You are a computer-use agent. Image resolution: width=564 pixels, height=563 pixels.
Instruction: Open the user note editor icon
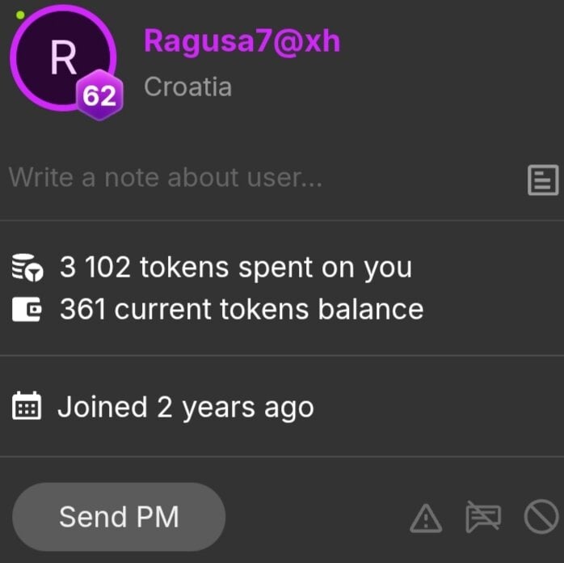[x=542, y=180]
